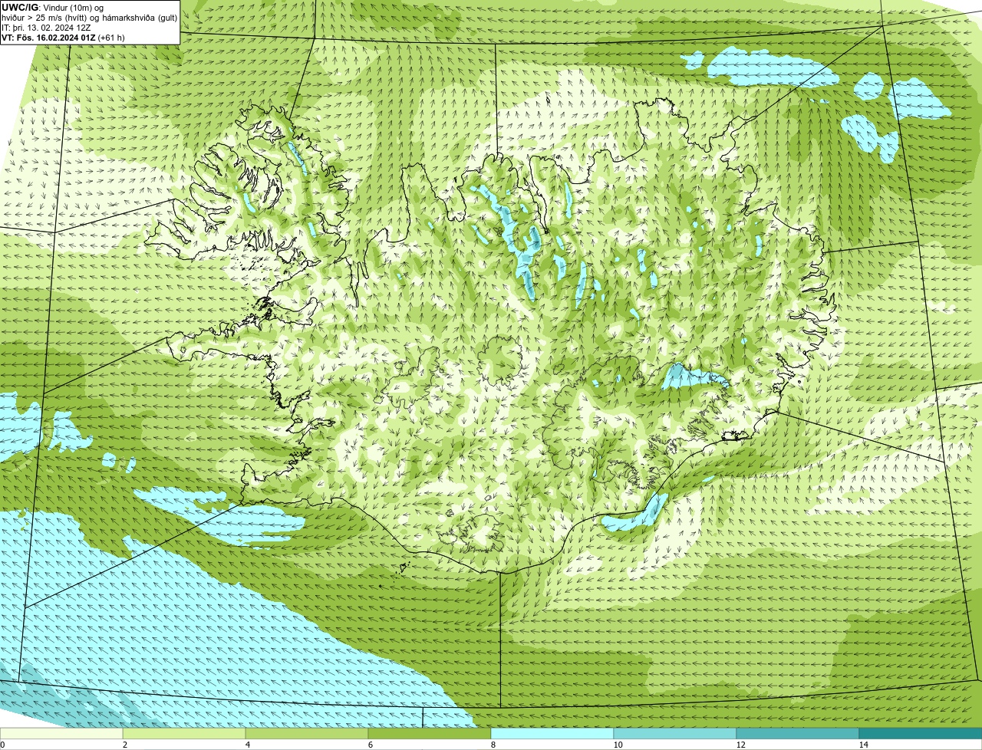982x750 pixels.
Task: Click the legend scale label "8"
Action: click(x=493, y=745)
